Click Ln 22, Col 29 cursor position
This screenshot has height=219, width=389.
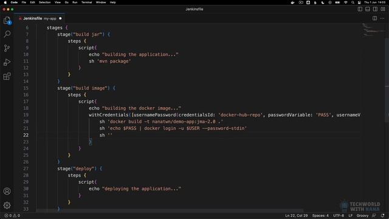pos(296,215)
